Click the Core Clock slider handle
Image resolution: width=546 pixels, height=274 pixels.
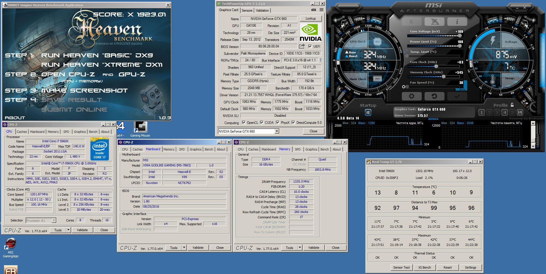tap(436, 66)
